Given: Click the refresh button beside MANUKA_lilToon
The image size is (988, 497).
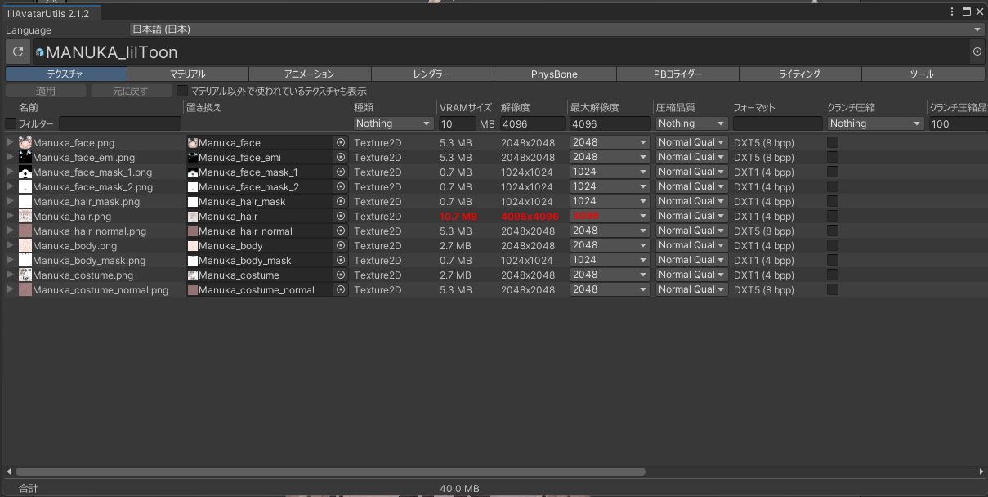Looking at the screenshot, I should pos(17,51).
